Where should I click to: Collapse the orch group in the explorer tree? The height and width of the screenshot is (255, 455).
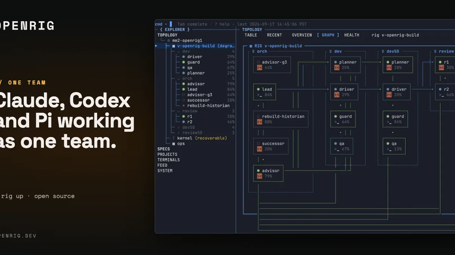(179, 79)
